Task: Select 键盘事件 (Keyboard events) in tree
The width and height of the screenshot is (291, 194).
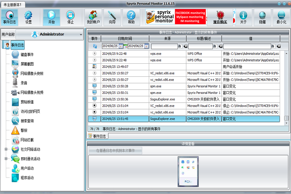Action: pos(23,55)
